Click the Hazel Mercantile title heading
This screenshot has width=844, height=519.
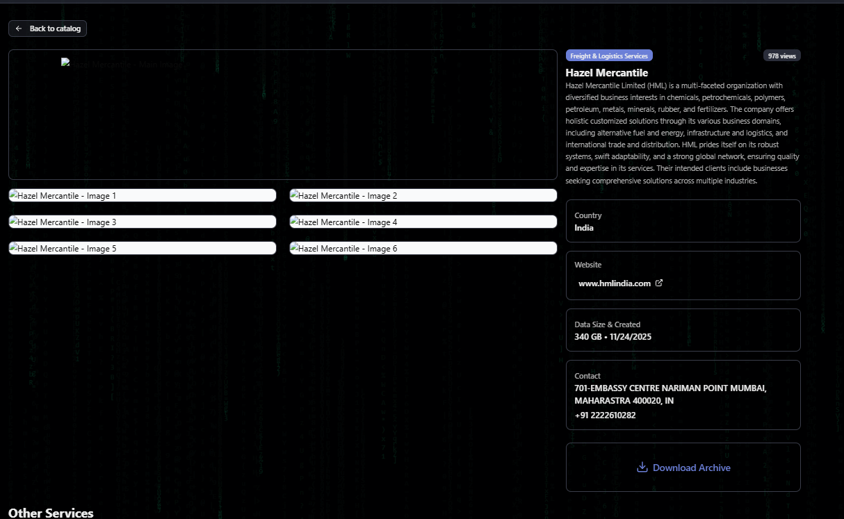pyautogui.click(x=606, y=72)
